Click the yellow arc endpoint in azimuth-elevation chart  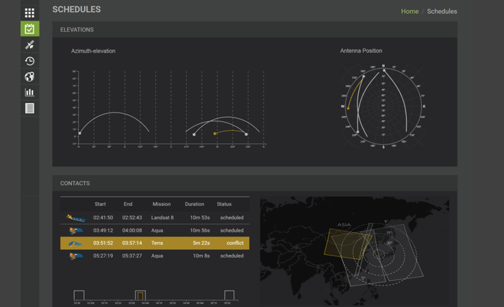(215, 133)
